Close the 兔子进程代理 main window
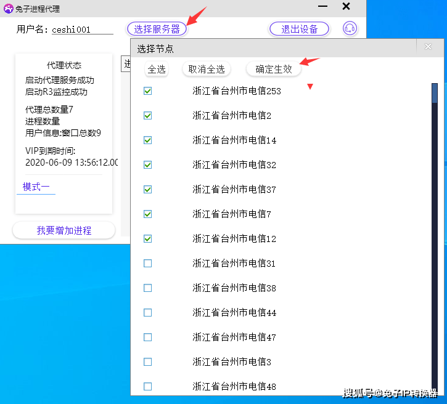Viewport: 447px width, 404px height. point(346,7)
